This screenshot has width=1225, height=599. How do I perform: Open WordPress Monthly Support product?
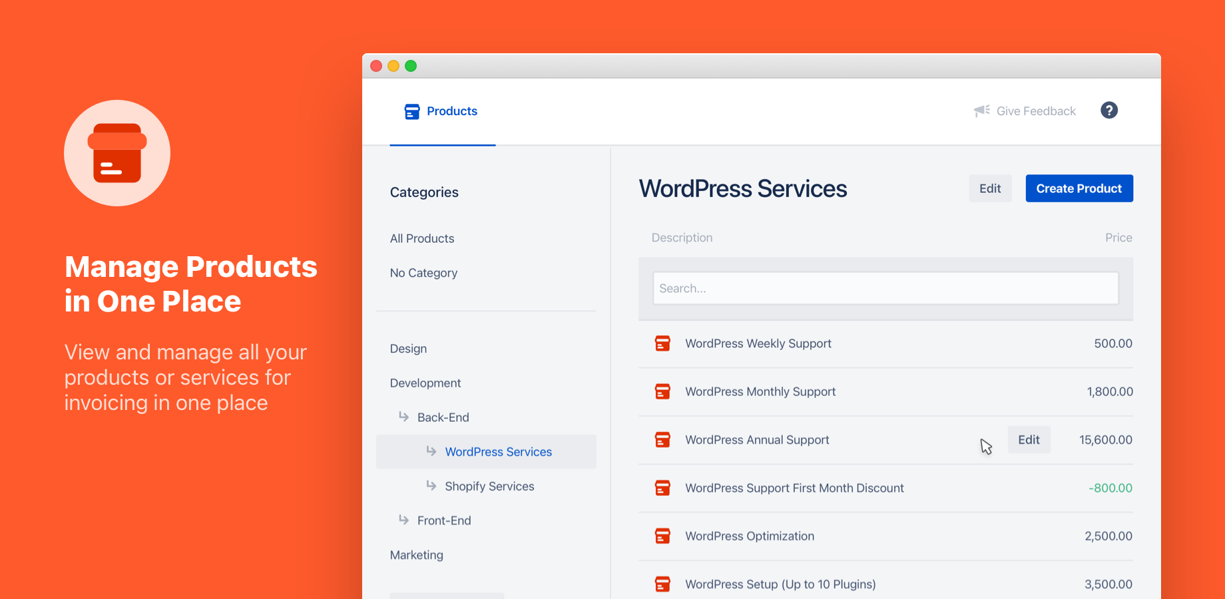pos(760,392)
